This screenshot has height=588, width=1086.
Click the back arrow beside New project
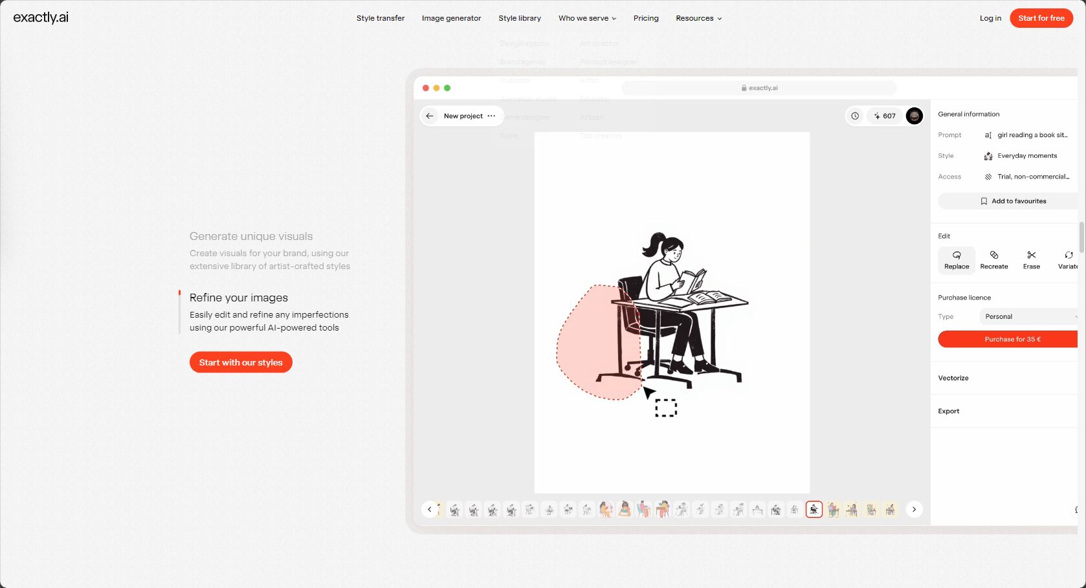430,116
